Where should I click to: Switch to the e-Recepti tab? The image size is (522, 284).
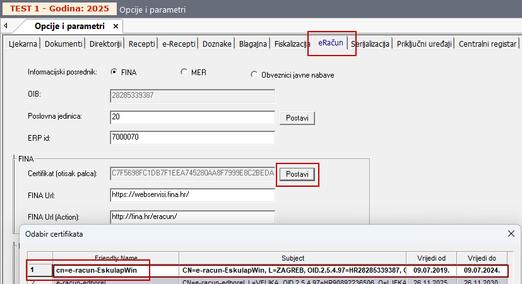tap(179, 44)
